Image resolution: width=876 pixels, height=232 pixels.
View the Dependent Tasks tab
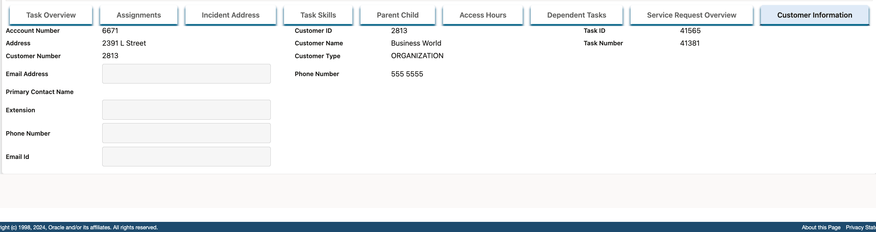coord(577,15)
